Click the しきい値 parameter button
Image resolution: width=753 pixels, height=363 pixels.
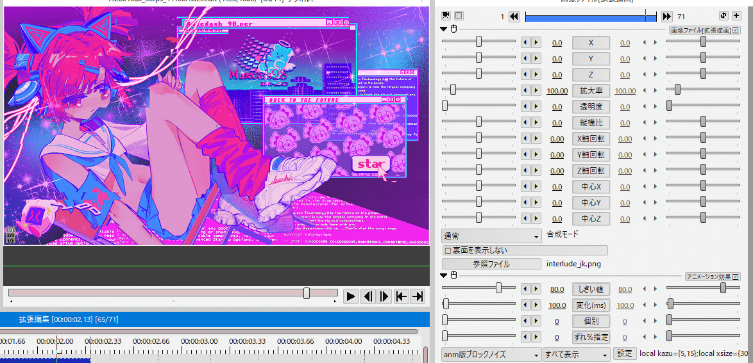pyautogui.click(x=591, y=289)
